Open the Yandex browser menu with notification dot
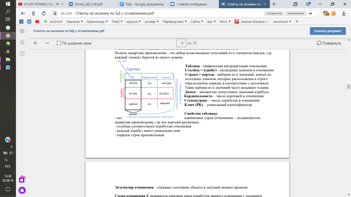This screenshot has height=197, width=351. [x=308, y=4]
